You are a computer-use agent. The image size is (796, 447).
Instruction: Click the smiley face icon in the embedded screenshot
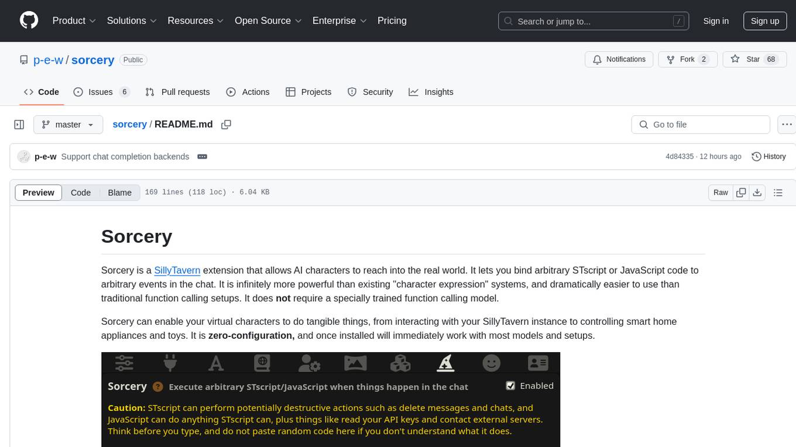click(492, 363)
